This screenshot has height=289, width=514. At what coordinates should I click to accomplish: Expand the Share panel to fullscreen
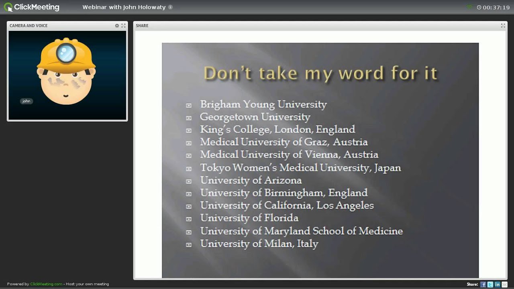pyautogui.click(x=503, y=26)
